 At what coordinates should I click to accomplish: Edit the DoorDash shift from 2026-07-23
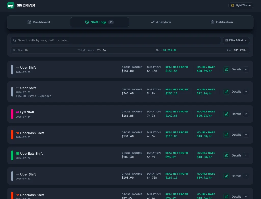pyautogui.click(x=226, y=135)
